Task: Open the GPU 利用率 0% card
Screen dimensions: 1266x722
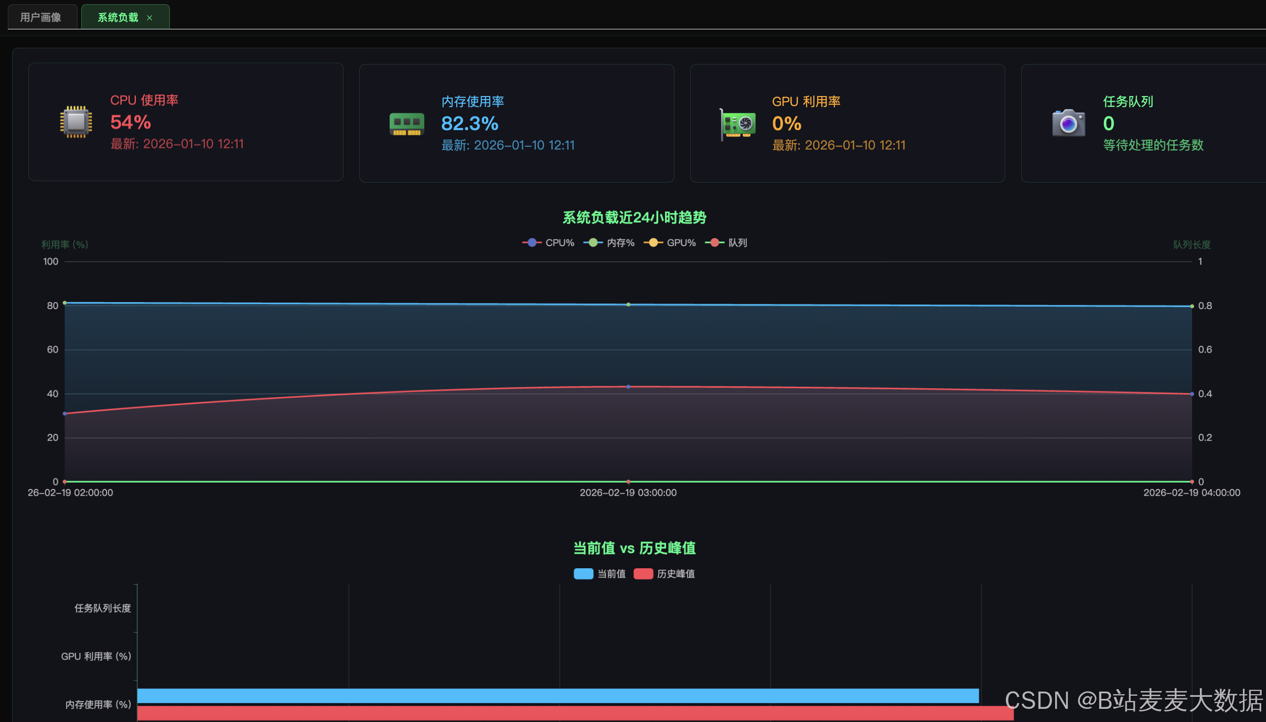Action: [x=847, y=123]
